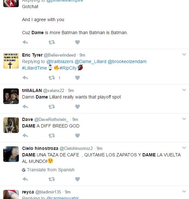Click Translate from Spanish

click(51, 170)
